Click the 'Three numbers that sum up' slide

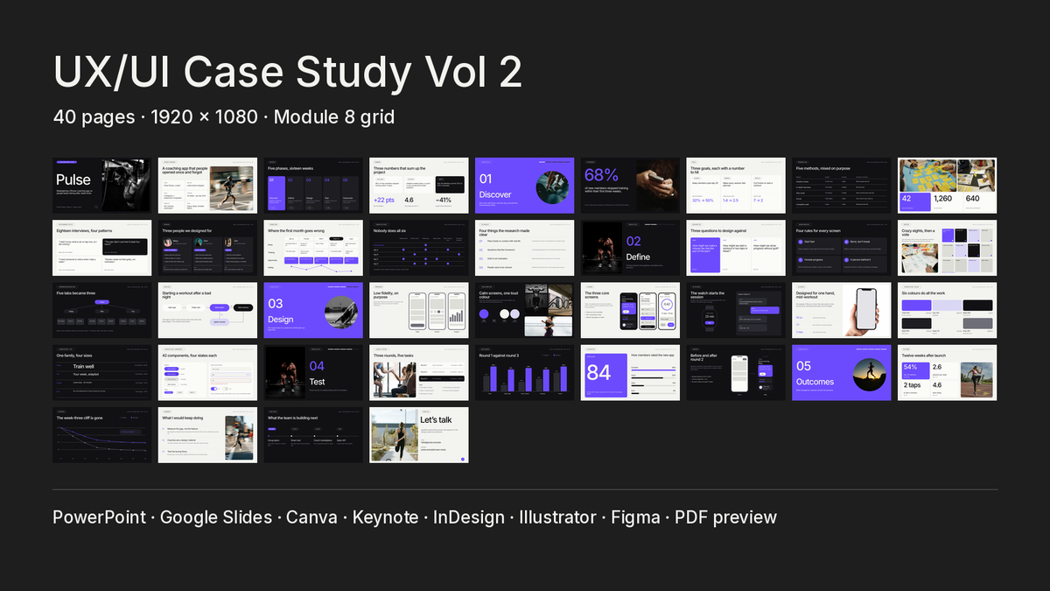pos(419,186)
